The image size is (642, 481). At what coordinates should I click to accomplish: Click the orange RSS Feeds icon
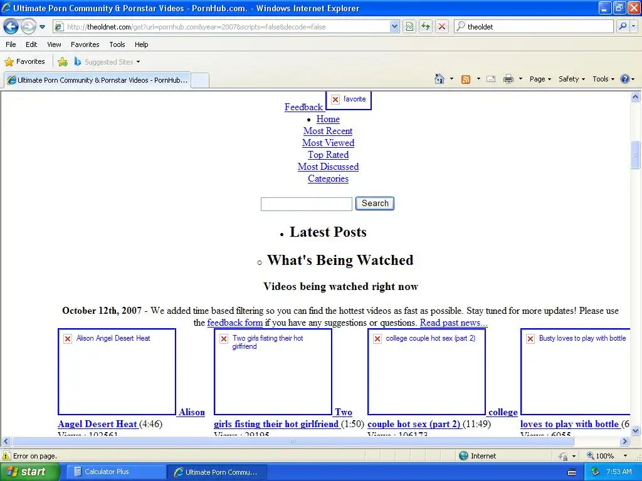[466, 80]
